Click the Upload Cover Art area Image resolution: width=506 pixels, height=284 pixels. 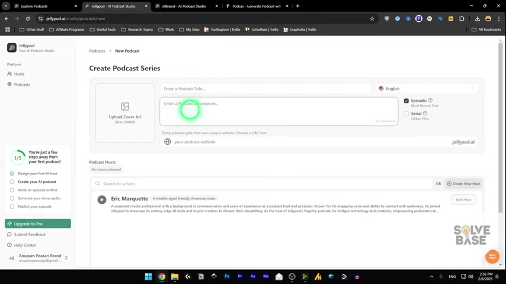tap(125, 113)
